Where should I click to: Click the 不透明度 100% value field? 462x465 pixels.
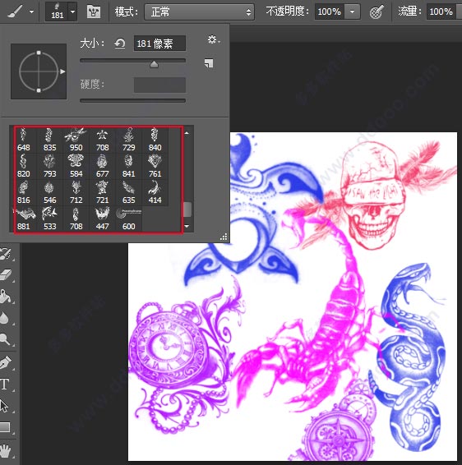tap(330, 12)
